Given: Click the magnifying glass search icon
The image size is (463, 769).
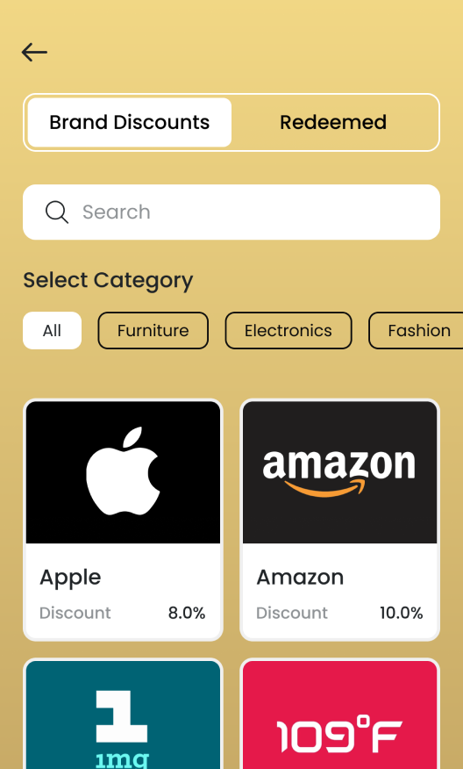Looking at the screenshot, I should pos(57,212).
